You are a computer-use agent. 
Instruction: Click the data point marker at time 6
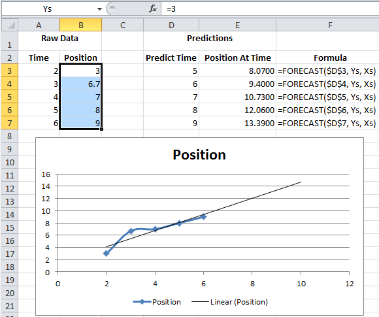tap(203, 217)
